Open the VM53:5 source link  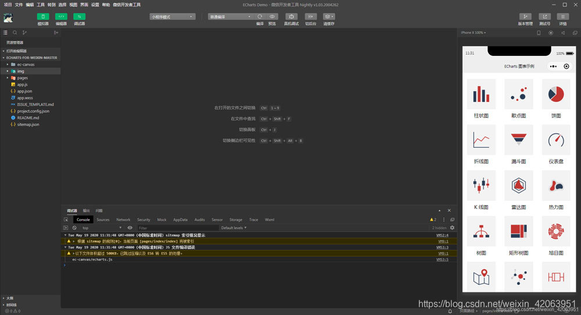tap(442, 259)
